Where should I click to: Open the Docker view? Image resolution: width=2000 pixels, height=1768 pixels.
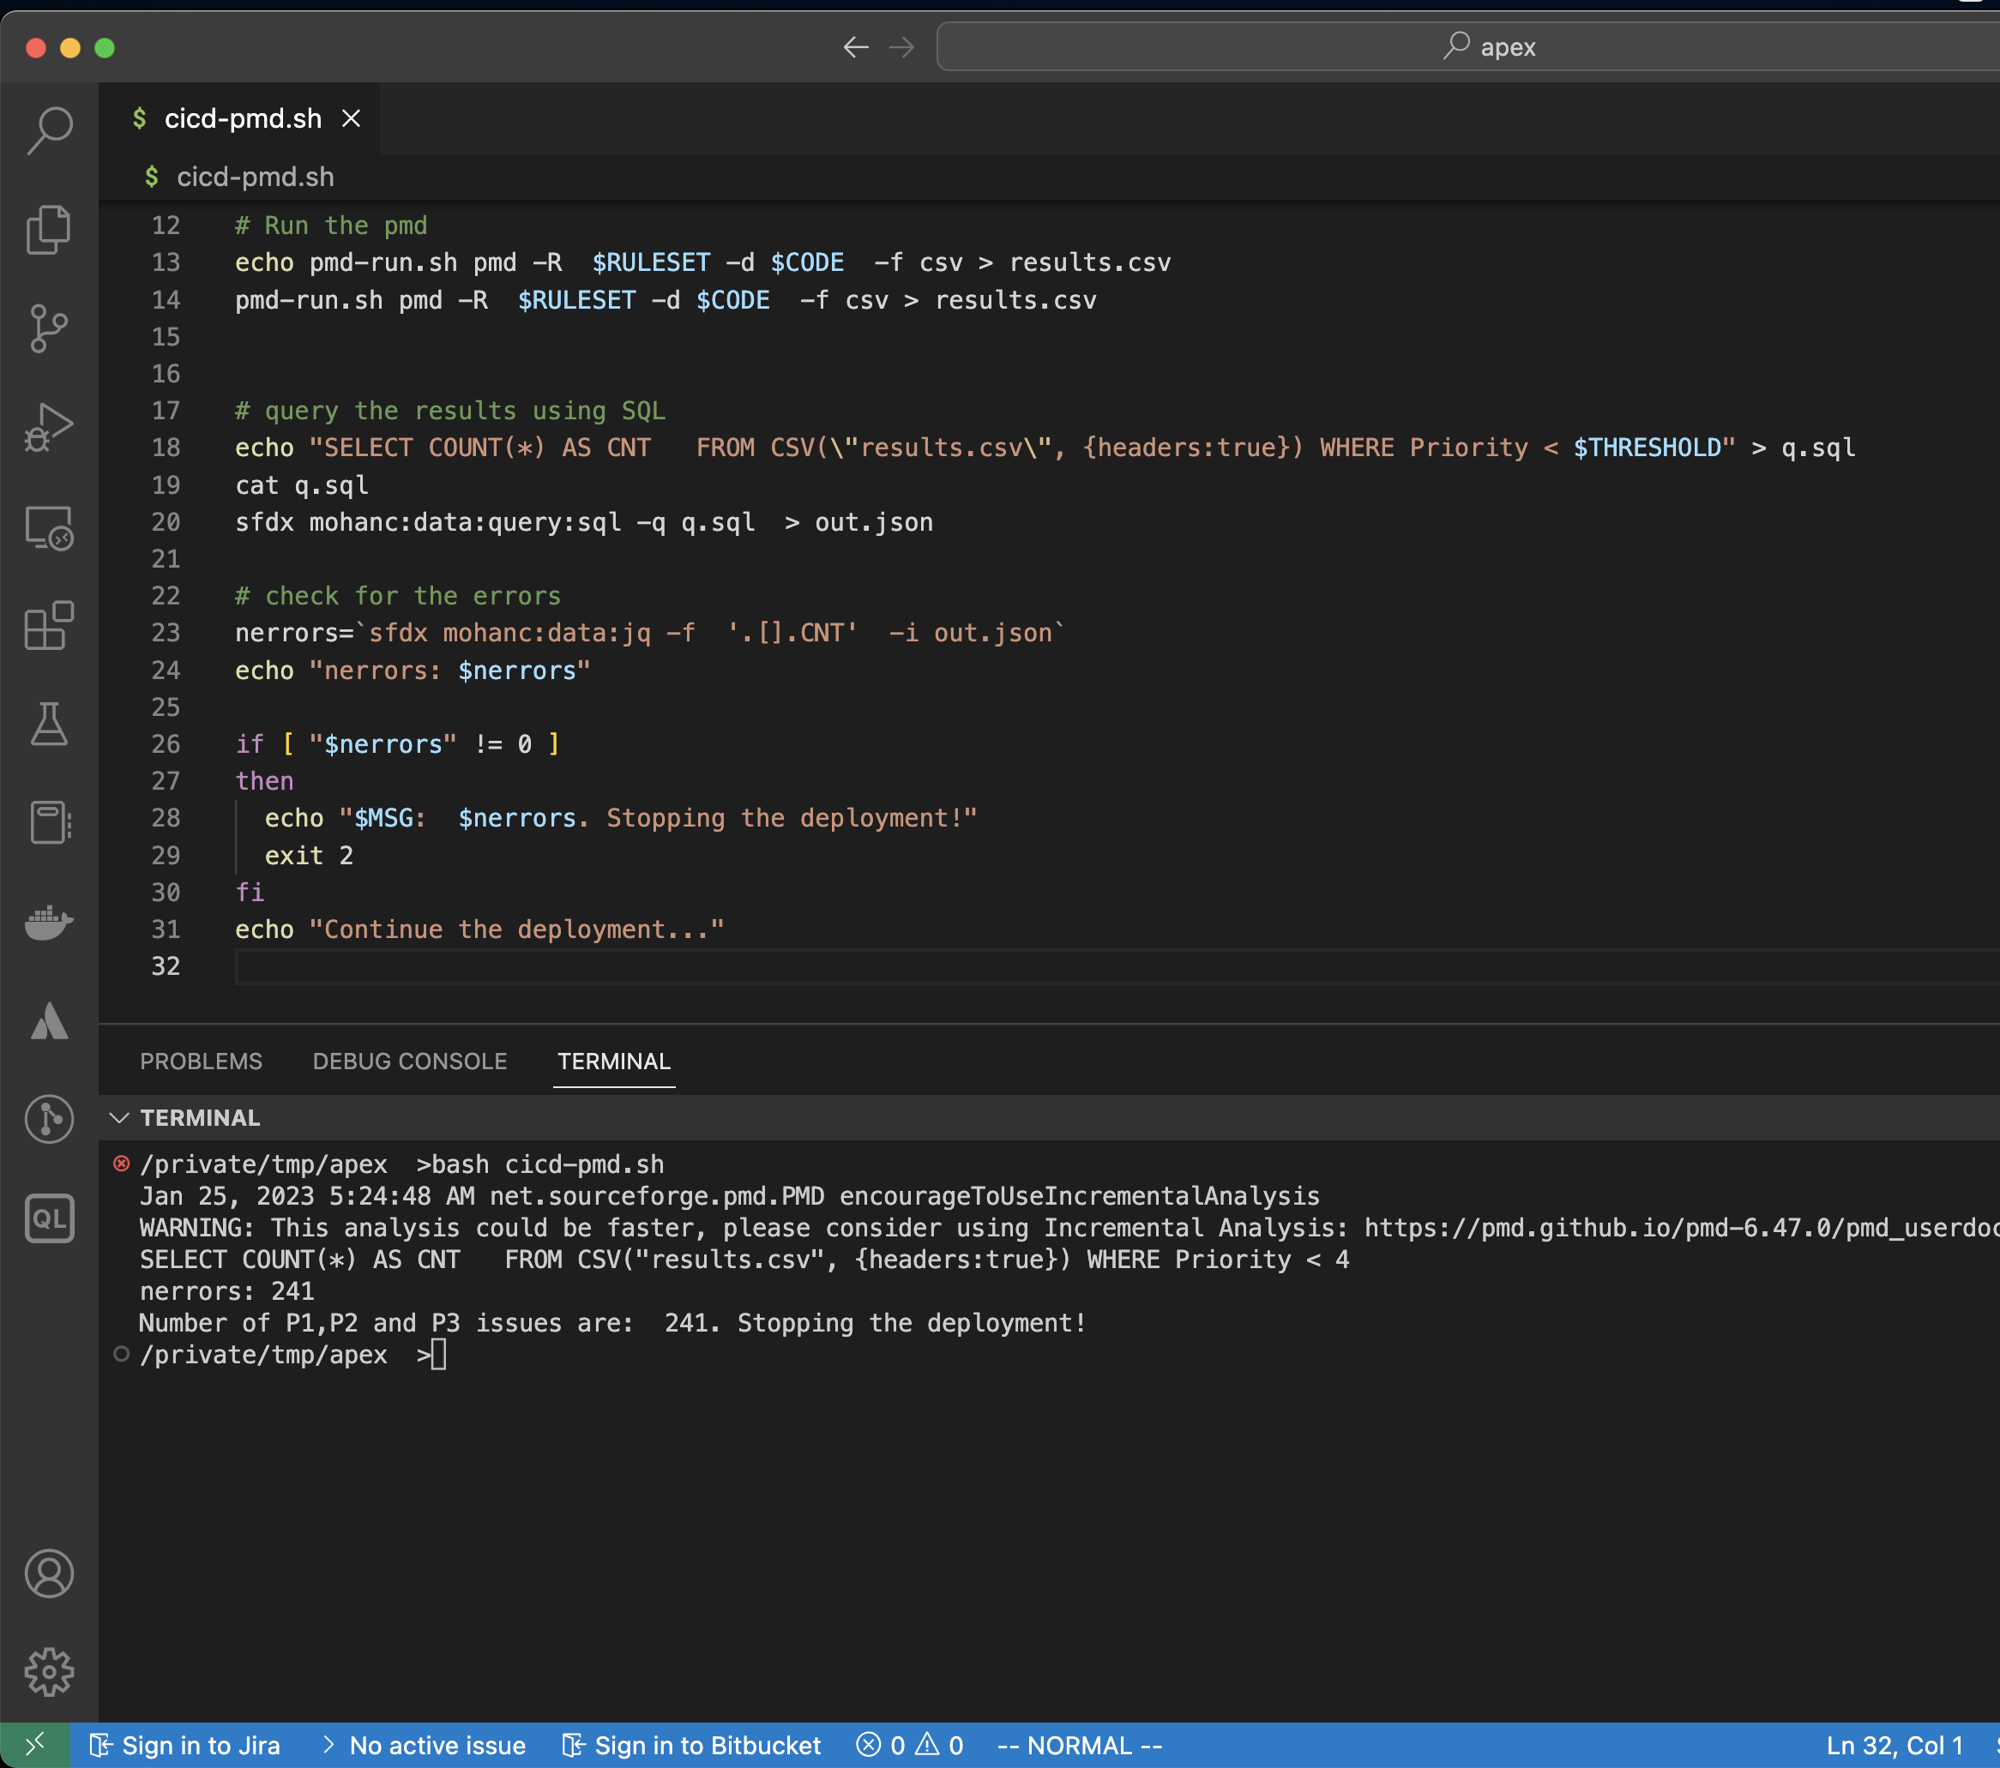[49, 922]
